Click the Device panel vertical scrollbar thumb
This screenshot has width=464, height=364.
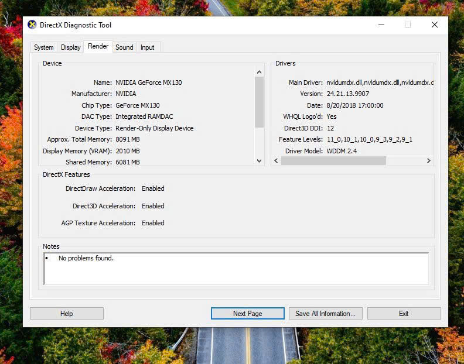(x=259, y=102)
